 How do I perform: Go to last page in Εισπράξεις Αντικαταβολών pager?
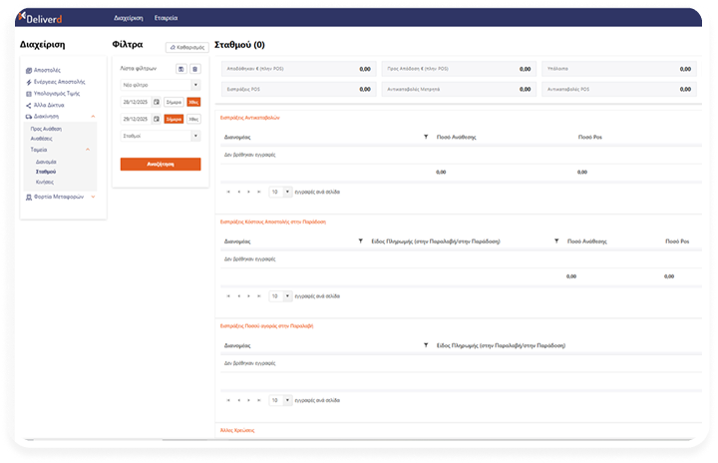click(261, 191)
